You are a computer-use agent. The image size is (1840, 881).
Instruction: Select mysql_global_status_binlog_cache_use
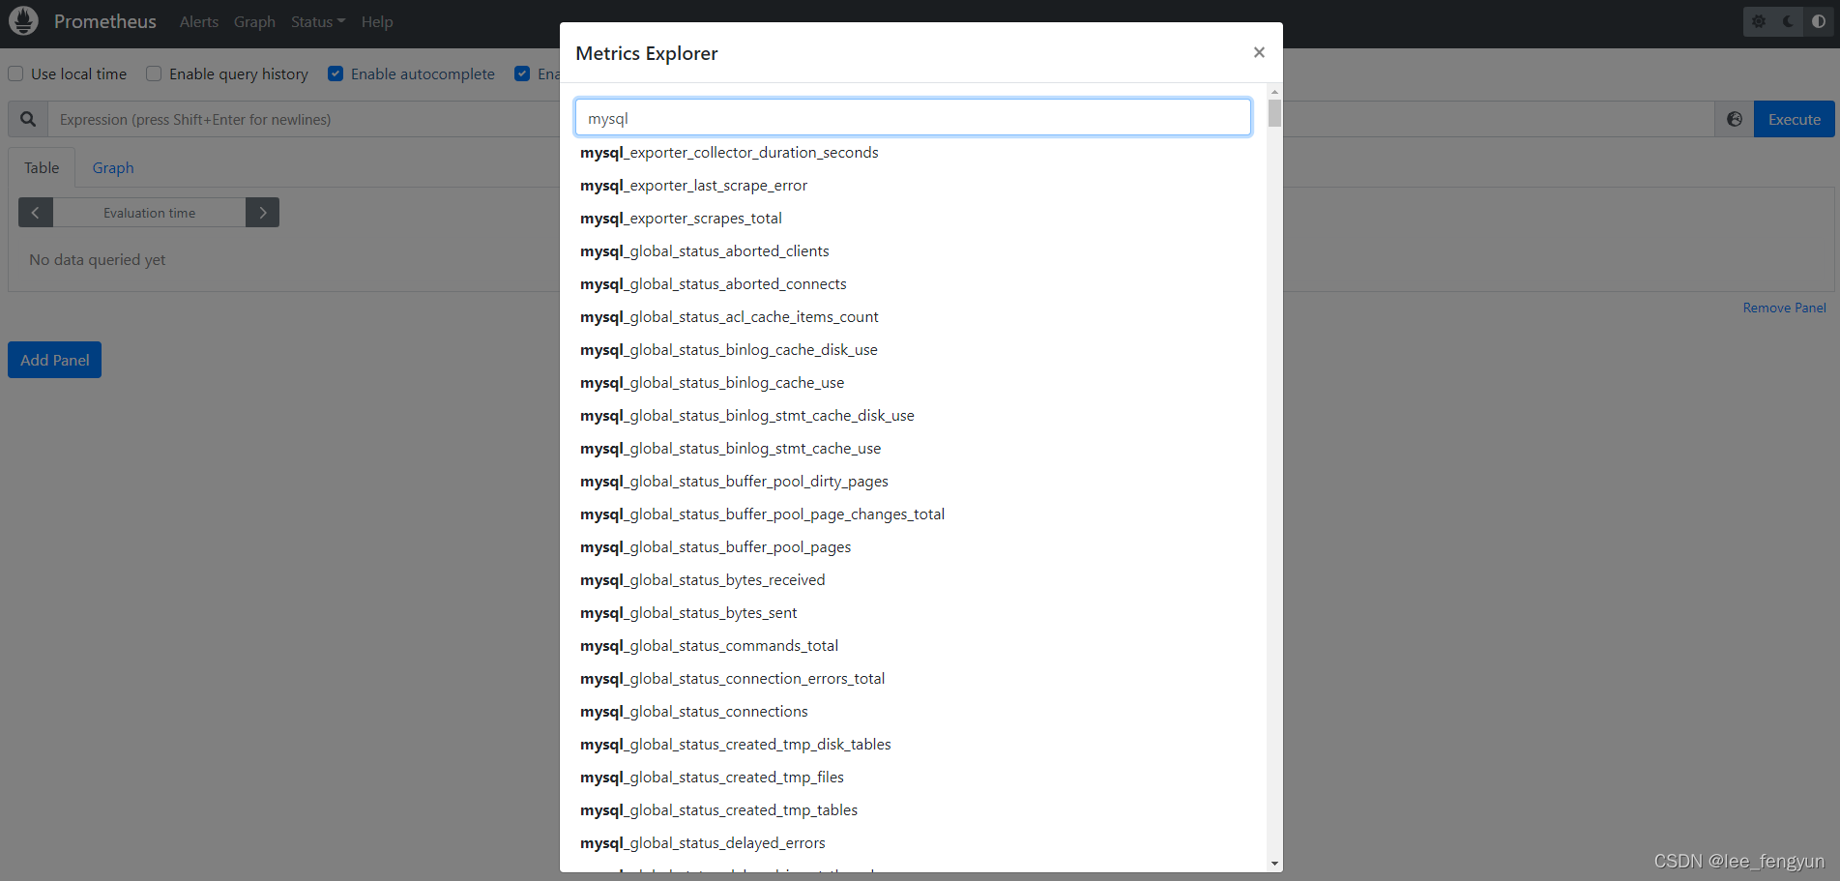pyautogui.click(x=712, y=383)
